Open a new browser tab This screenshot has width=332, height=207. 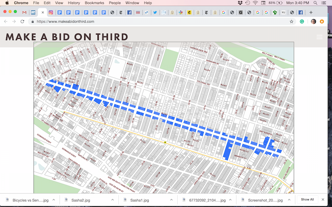click(x=311, y=12)
